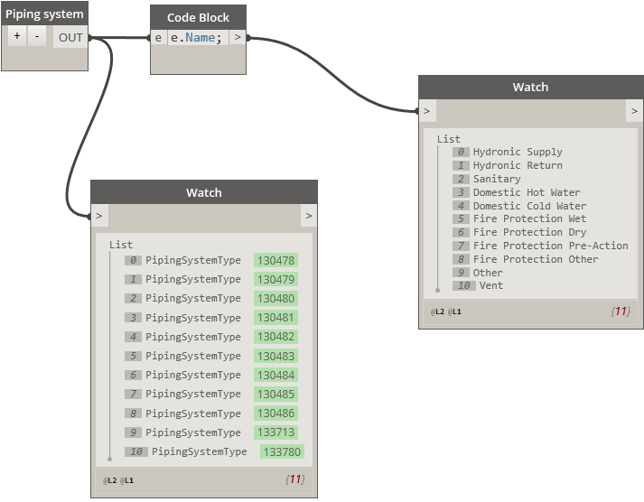Open element ID 130482 in the list
The width and height of the screenshot is (644, 502).
tap(275, 337)
